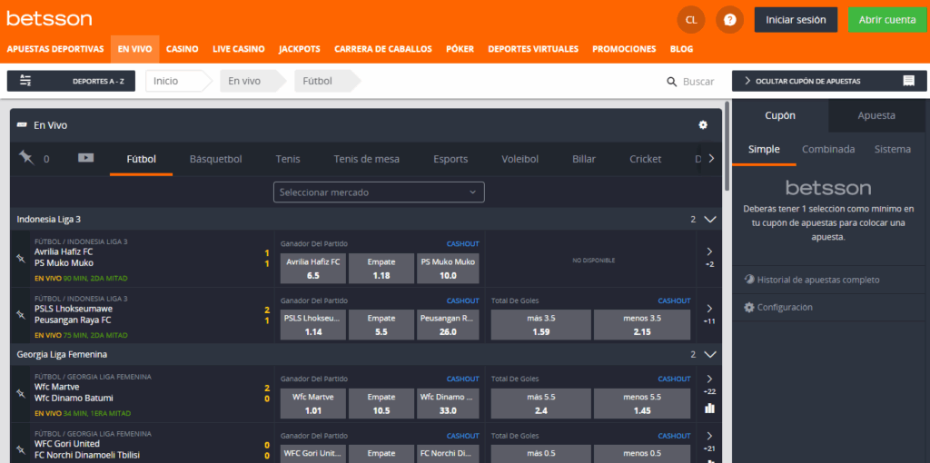Pin the Wfc Martve match
930x463 pixels.
[x=21, y=393]
